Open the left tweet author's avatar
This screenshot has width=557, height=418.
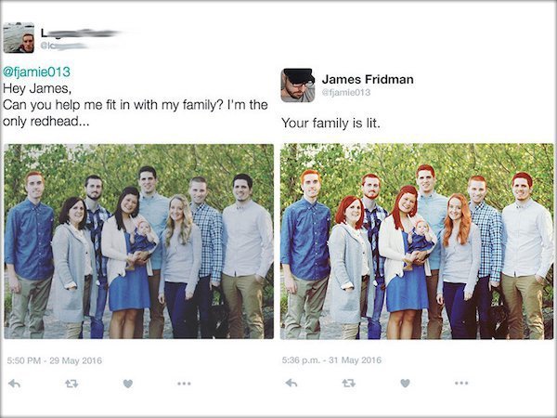(x=19, y=38)
